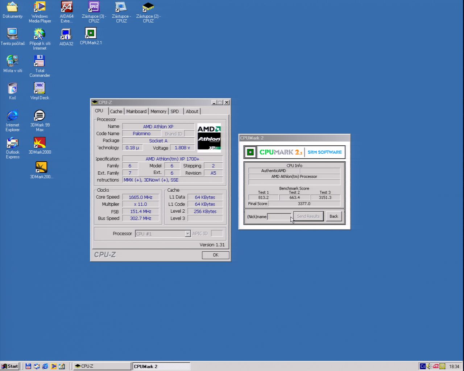The height and width of the screenshot is (371, 464).
Task: Click Test 3 score 3151.3
Action: coord(325,197)
